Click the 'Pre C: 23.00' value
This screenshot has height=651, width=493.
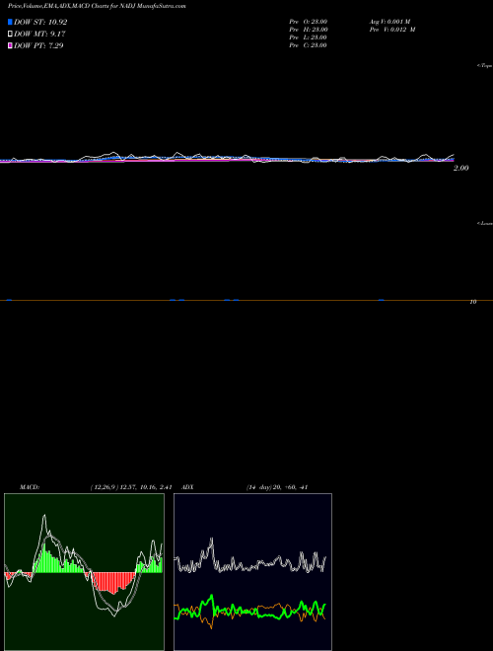pyautogui.click(x=308, y=45)
